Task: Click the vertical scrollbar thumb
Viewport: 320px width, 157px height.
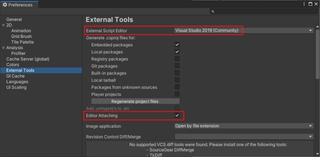Action: [x=317, y=54]
